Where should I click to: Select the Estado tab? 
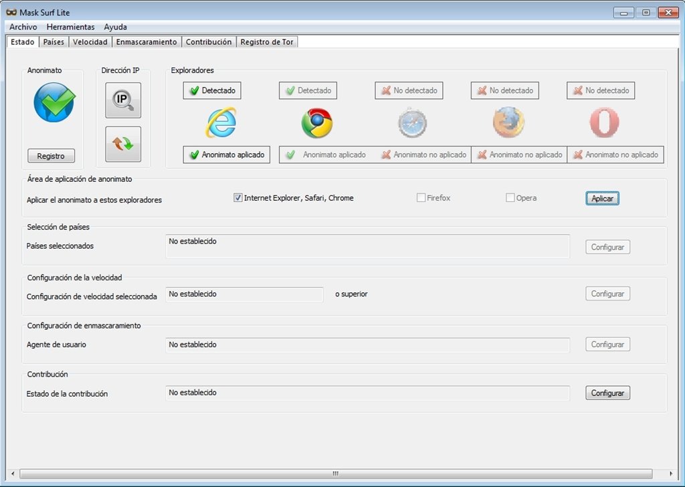point(22,42)
